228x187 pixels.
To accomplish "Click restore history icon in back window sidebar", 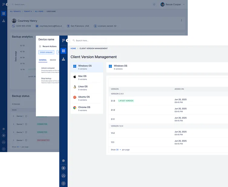I will [4, 129].
